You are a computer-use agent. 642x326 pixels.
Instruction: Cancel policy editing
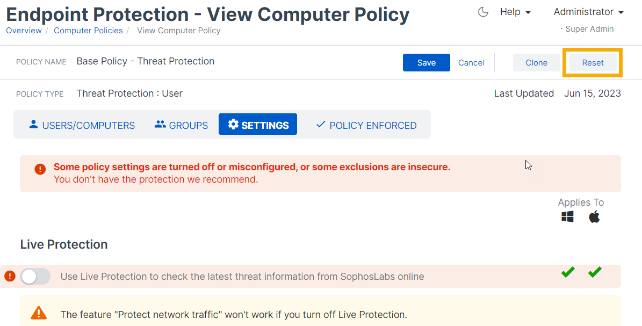click(x=471, y=63)
